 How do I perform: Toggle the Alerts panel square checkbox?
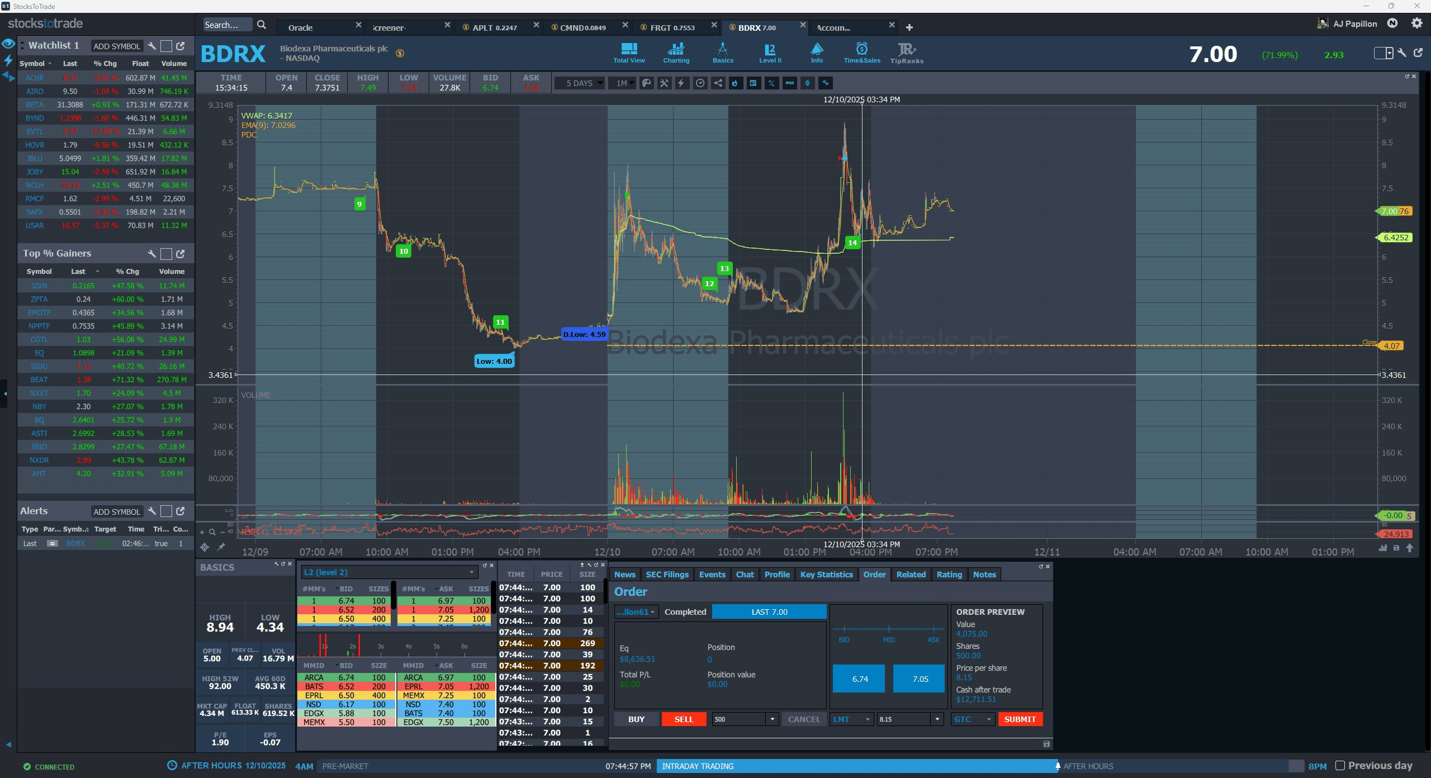[166, 511]
